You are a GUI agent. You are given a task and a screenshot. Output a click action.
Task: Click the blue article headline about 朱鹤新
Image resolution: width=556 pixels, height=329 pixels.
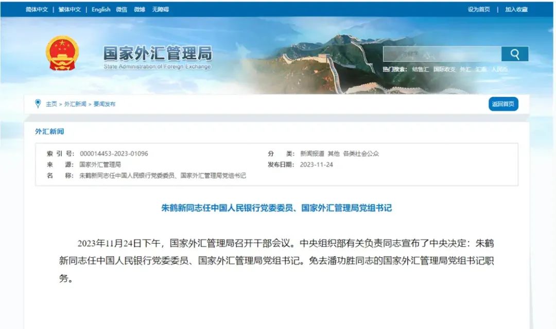click(x=276, y=208)
